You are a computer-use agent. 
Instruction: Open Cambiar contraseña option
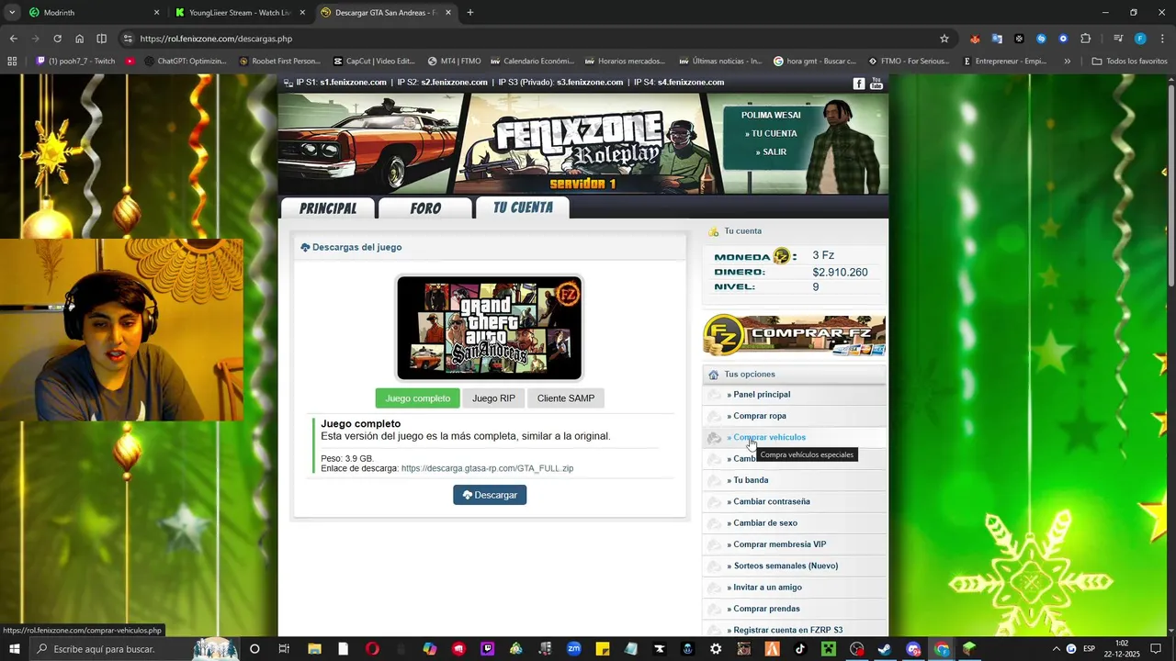click(795, 501)
